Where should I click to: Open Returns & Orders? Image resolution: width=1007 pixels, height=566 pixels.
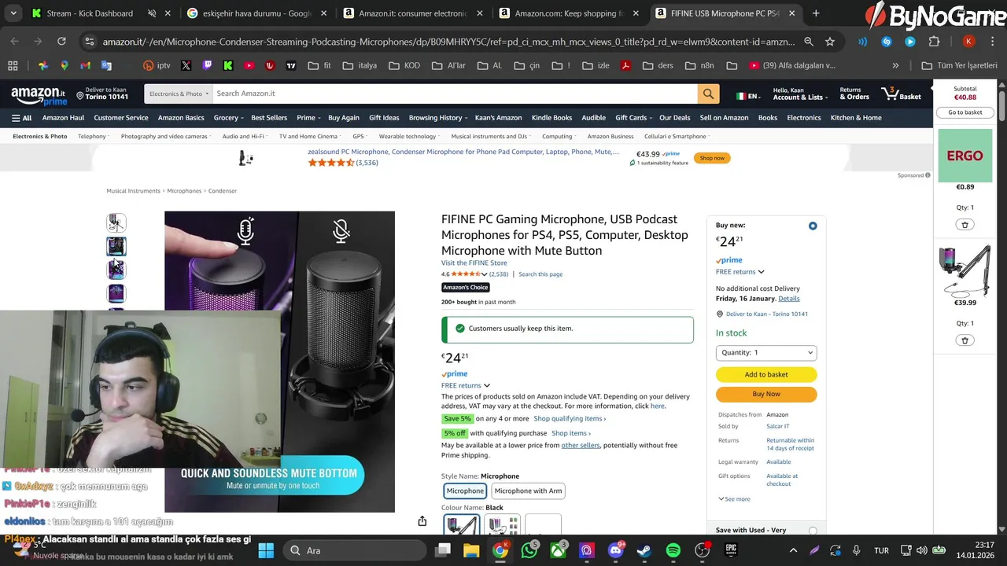[854, 94]
